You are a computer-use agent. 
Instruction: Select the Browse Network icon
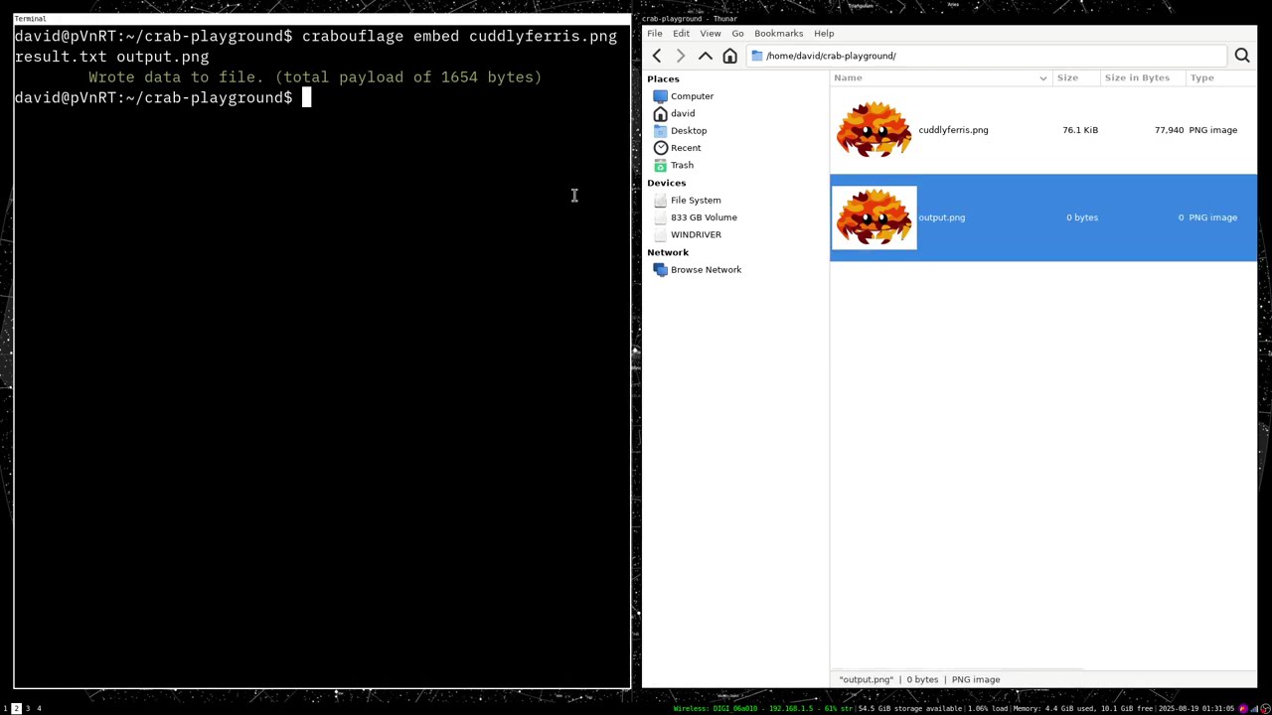661,269
